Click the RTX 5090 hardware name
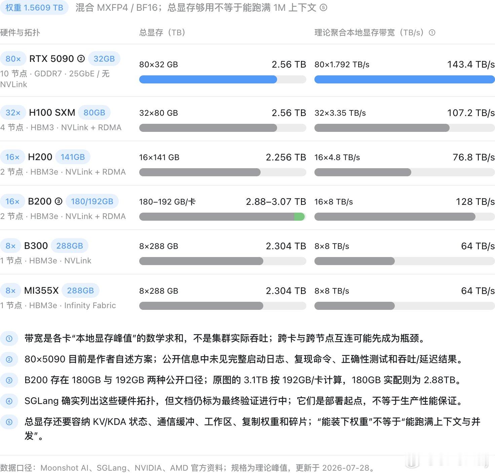The width and height of the screenshot is (495, 473). 51,59
